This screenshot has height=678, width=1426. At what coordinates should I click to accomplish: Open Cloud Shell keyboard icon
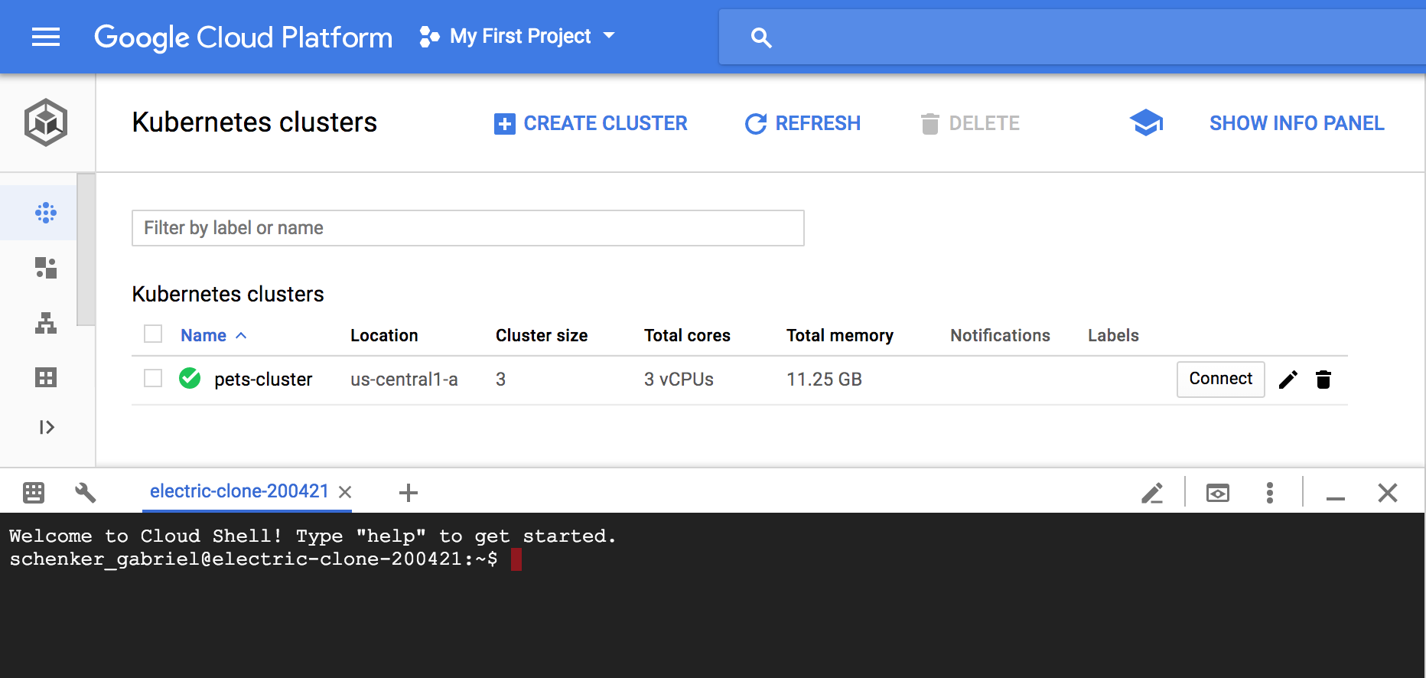[34, 492]
